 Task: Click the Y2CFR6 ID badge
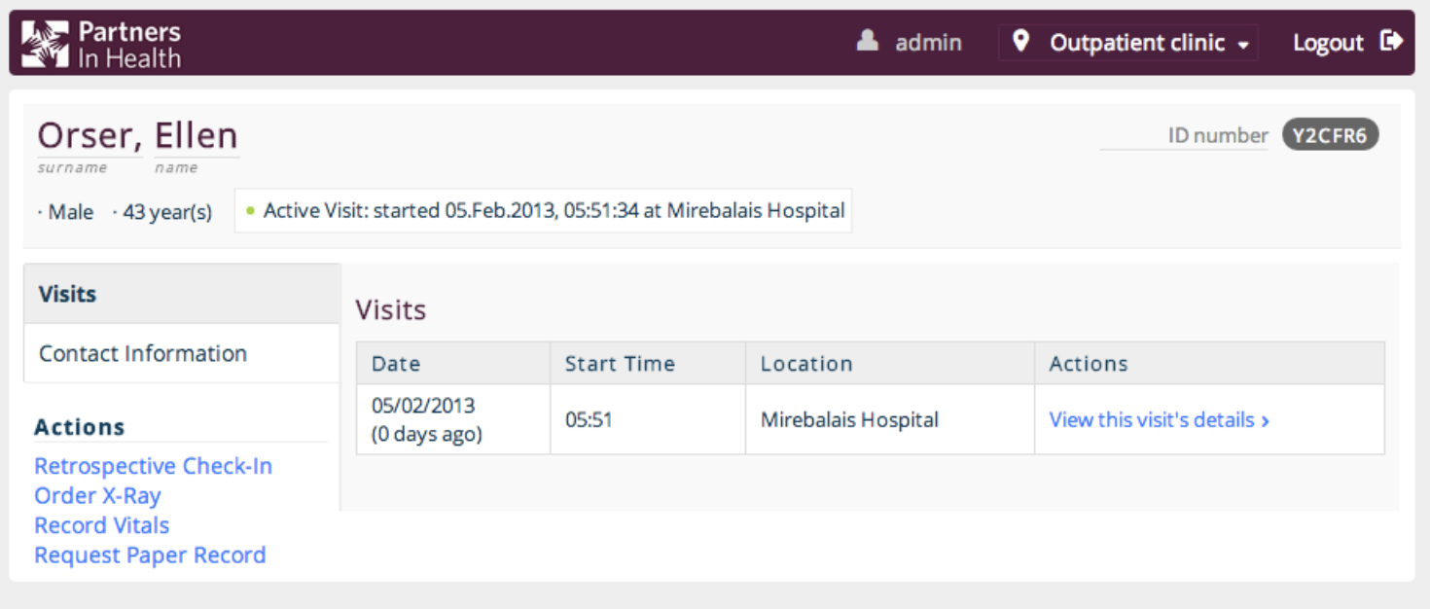tap(1331, 135)
